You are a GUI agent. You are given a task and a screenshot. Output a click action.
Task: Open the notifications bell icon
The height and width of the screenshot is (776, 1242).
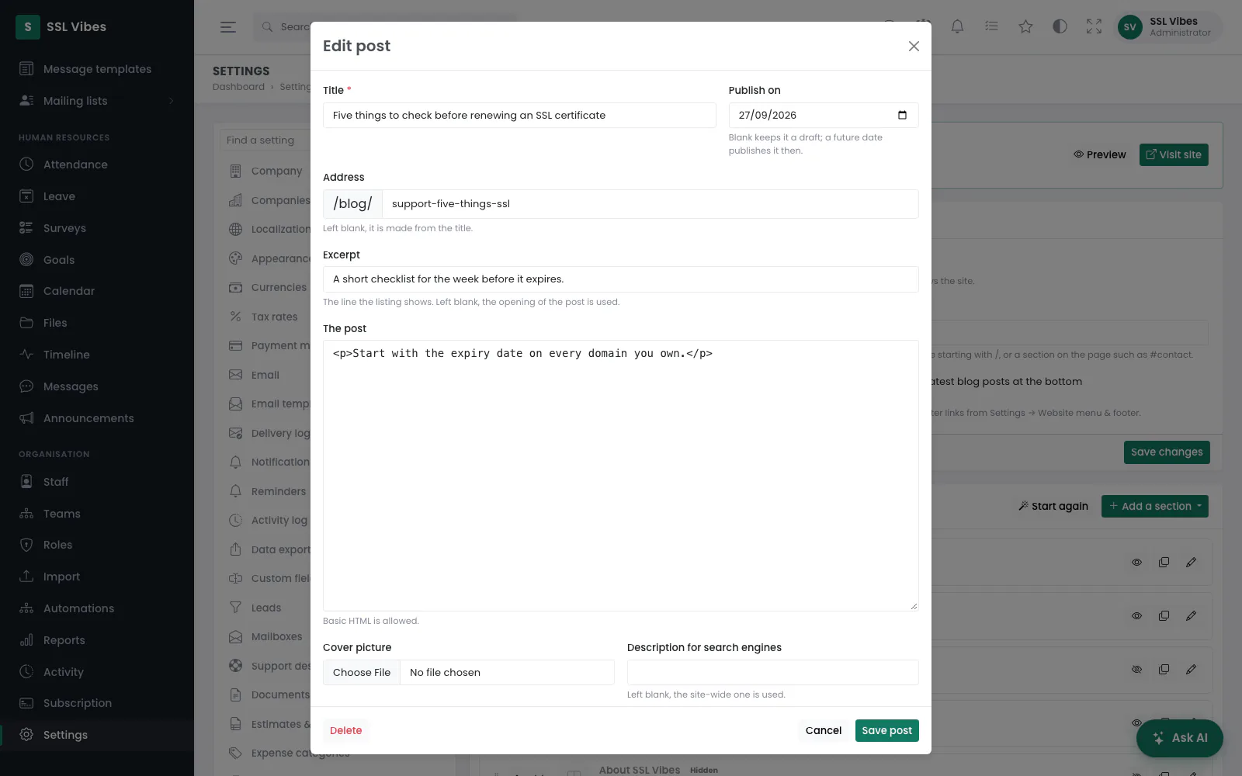point(957,26)
